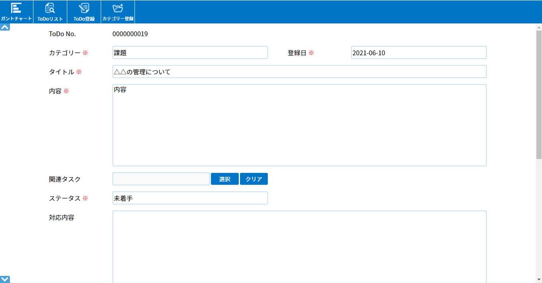Image resolution: width=542 pixels, height=283 pixels.
Task: Click the scrollbar down arrow
Action: point(539,279)
